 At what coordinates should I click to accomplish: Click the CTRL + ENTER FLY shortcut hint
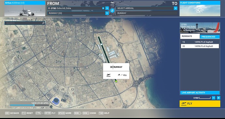pos(45,113)
